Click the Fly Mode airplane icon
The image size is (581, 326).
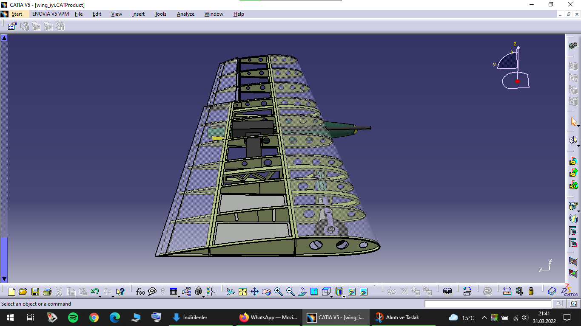click(x=231, y=292)
